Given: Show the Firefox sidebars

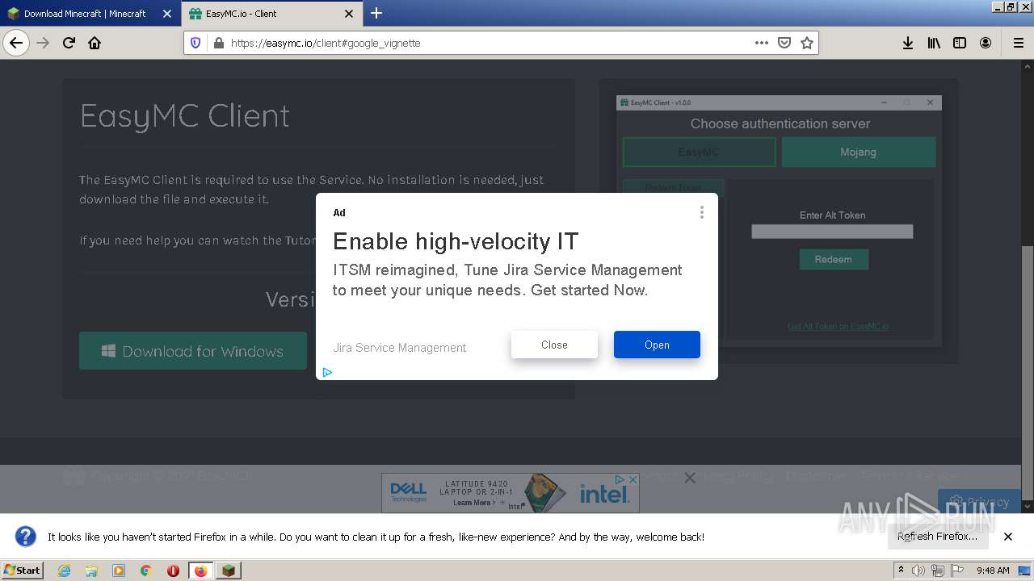Looking at the screenshot, I should [x=960, y=43].
